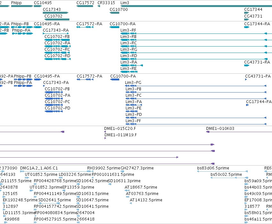Click the Phlpp gene label

pos(16,3)
